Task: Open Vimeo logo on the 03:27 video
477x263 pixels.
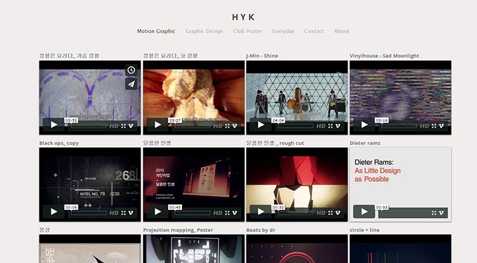Action: point(235,126)
